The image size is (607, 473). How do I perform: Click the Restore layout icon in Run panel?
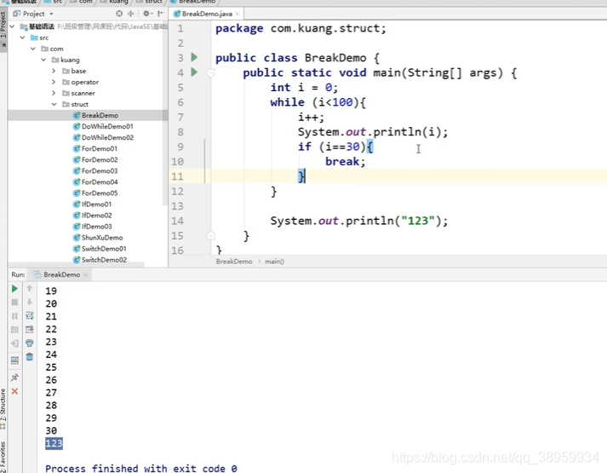tap(14, 361)
